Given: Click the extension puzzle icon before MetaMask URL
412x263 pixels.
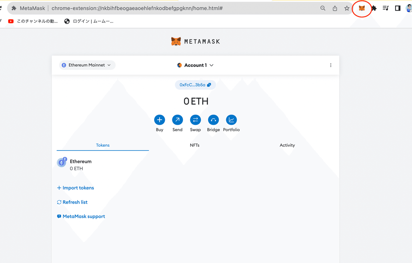Looking at the screenshot, I should click(14, 8).
